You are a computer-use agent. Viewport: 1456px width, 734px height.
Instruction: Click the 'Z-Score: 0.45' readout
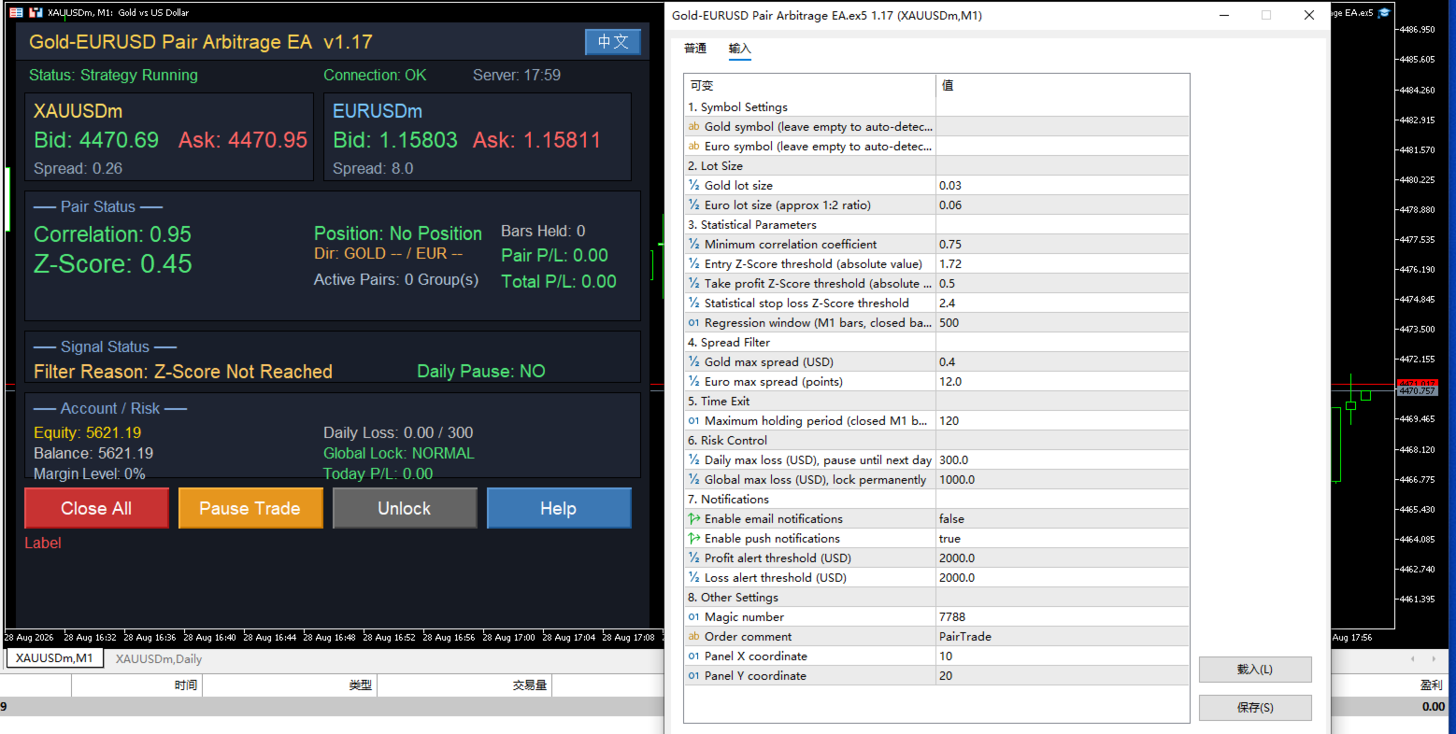pos(113,264)
